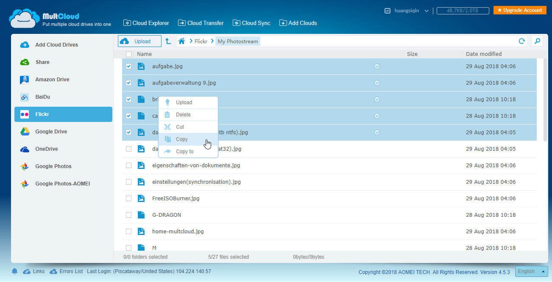Image resolution: width=552 pixels, height=282 pixels.
Task: Sort files by Date modified column
Action: 483,54
